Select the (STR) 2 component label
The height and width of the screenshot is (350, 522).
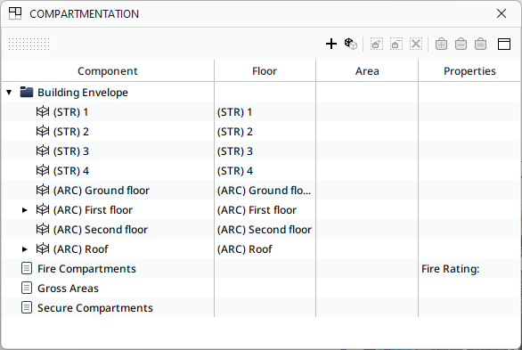click(x=71, y=132)
